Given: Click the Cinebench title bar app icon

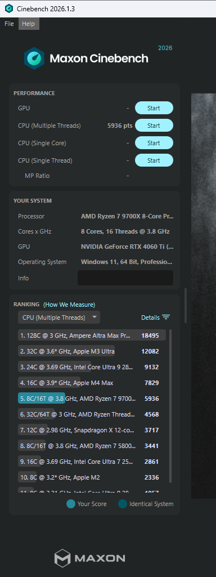Looking at the screenshot, I should click(x=9, y=9).
